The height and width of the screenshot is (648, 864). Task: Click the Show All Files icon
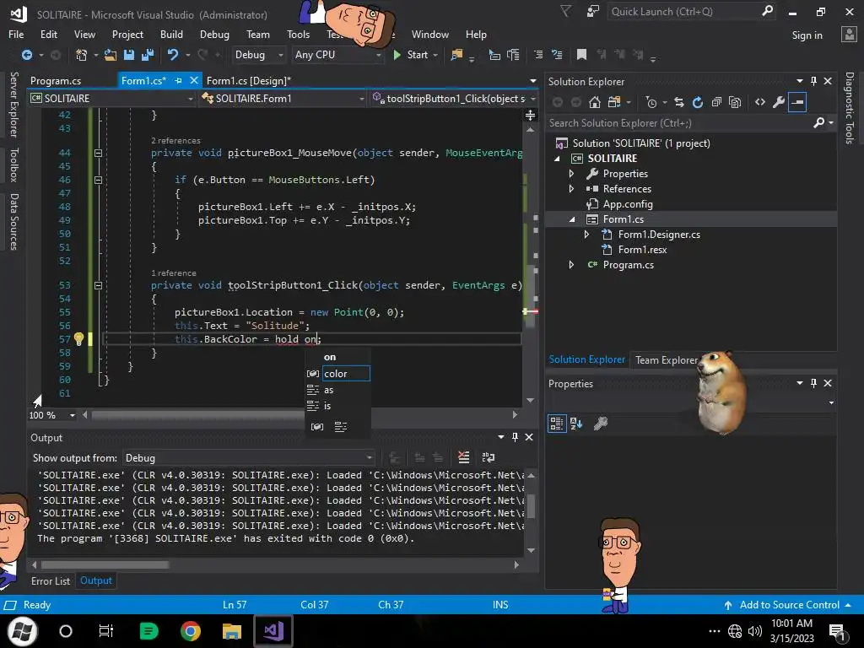tap(735, 102)
